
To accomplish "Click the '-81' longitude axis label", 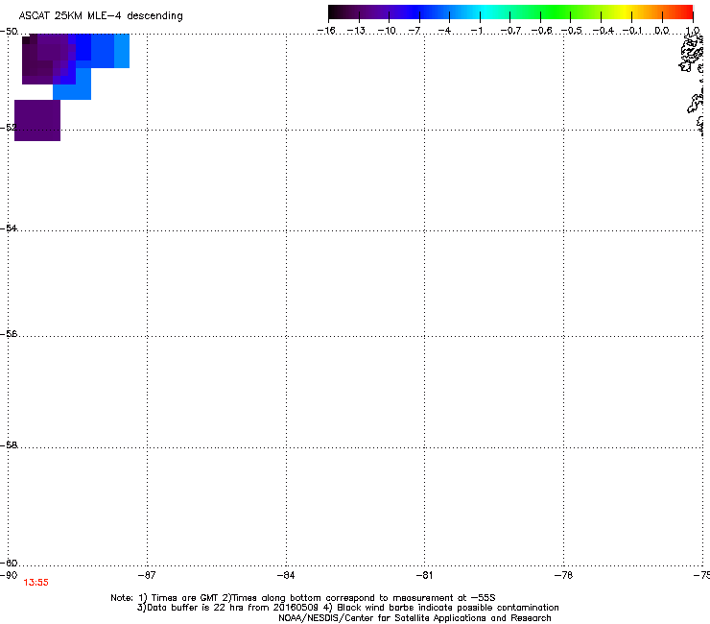I will 424,575.
